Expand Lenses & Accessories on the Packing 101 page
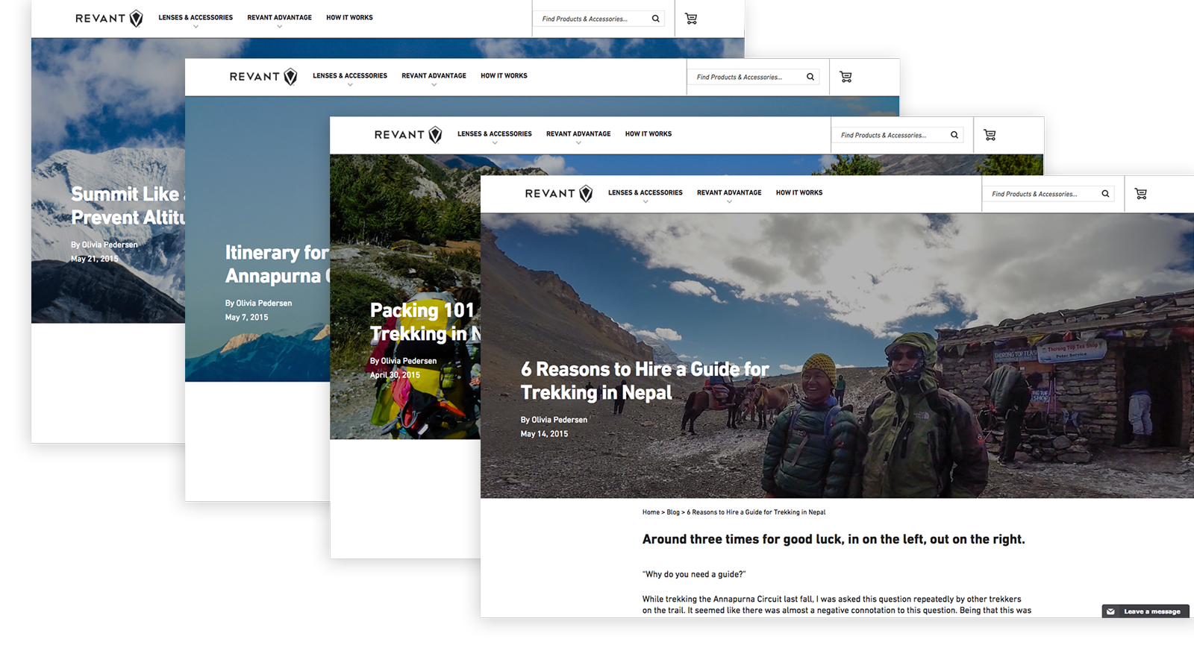 tap(495, 137)
